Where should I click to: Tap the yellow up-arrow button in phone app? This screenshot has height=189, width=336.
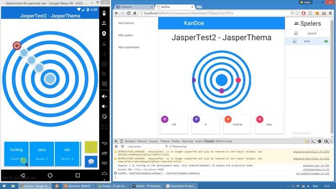point(91,147)
